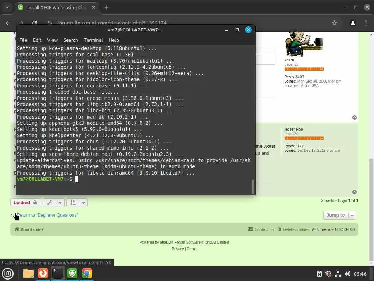
Task: Close the terminal window
Action: [248, 30]
